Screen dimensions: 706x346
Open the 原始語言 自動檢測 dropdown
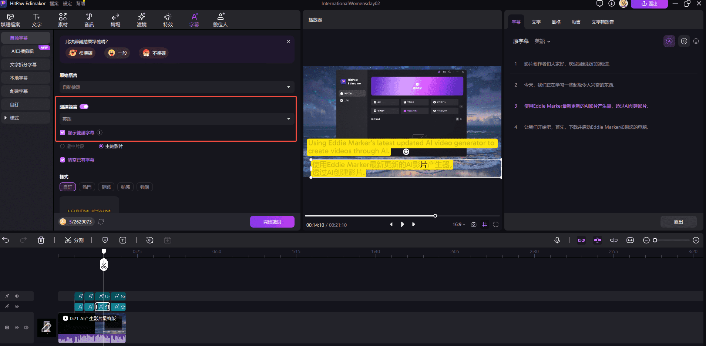point(177,87)
